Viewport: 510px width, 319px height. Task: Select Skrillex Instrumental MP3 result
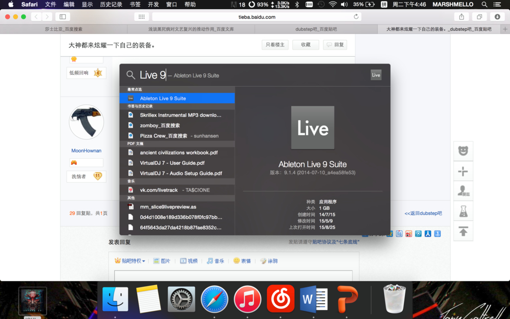(177, 115)
